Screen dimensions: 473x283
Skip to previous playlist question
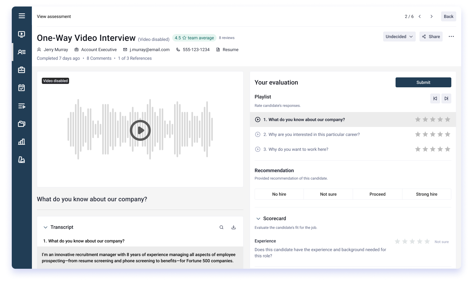click(435, 98)
